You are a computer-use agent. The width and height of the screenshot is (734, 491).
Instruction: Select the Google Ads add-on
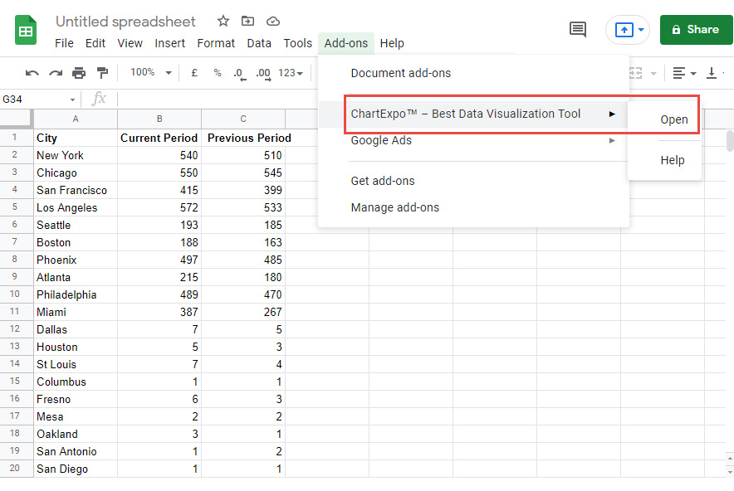pos(474,141)
